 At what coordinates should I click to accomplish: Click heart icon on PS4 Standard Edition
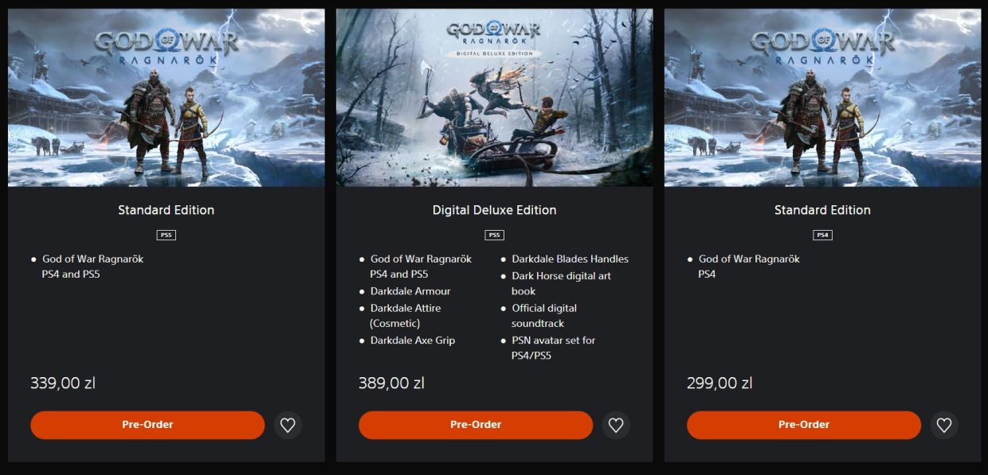[x=944, y=425]
